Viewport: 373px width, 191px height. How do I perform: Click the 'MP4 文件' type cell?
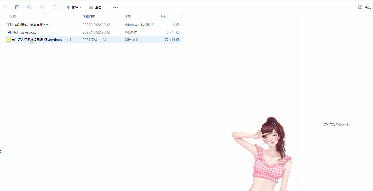point(132,40)
